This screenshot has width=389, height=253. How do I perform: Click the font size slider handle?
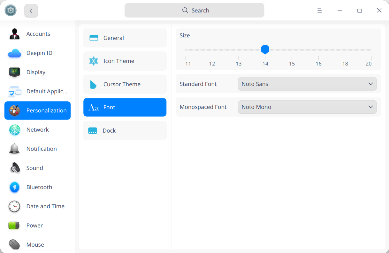(265, 50)
